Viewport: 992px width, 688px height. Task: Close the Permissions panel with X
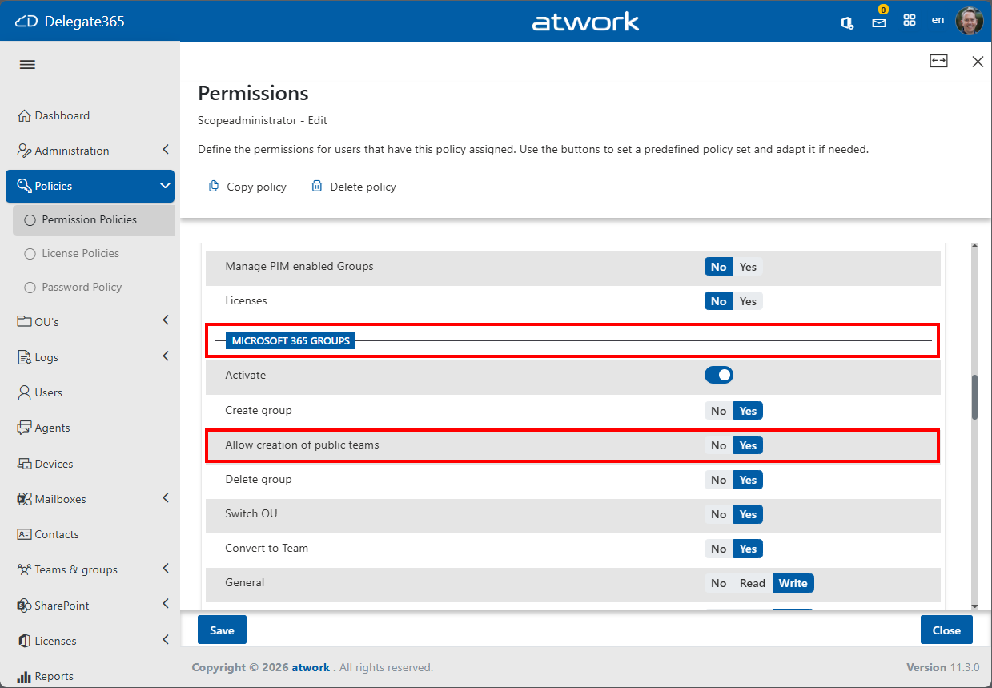point(978,62)
